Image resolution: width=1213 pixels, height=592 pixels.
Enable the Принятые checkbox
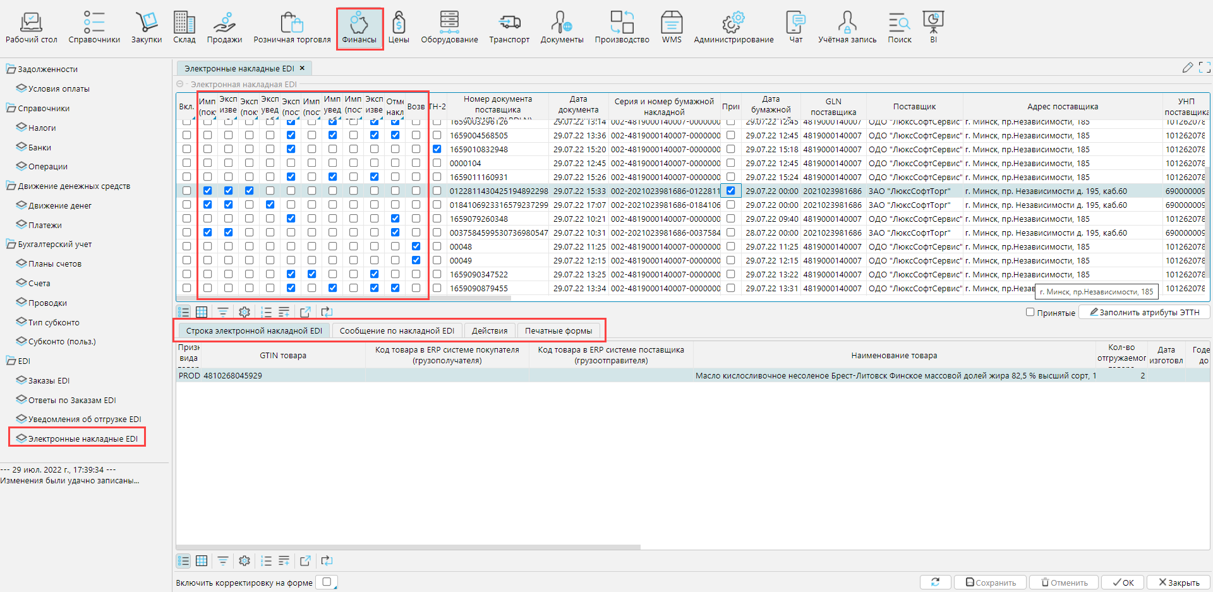tap(1030, 312)
